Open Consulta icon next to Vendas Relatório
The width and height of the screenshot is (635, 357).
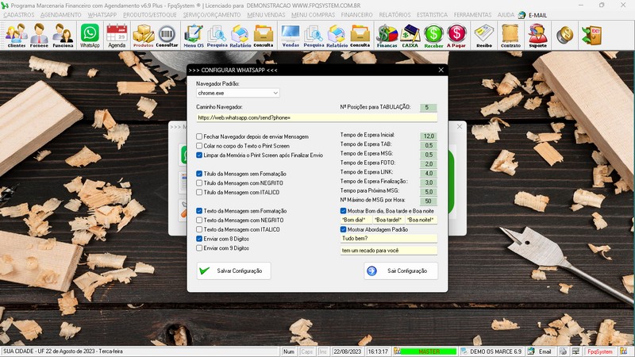click(x=360, y=36)
